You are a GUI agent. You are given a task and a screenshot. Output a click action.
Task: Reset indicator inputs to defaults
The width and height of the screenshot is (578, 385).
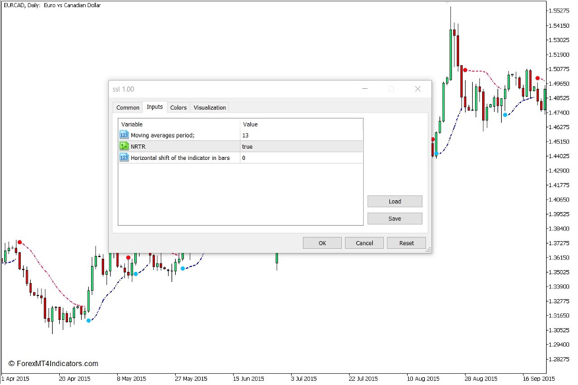click(406, 242)
